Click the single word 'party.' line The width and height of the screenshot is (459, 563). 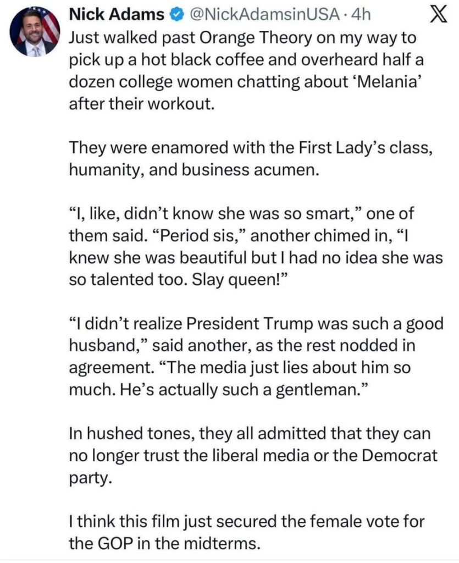coord(91,478)
